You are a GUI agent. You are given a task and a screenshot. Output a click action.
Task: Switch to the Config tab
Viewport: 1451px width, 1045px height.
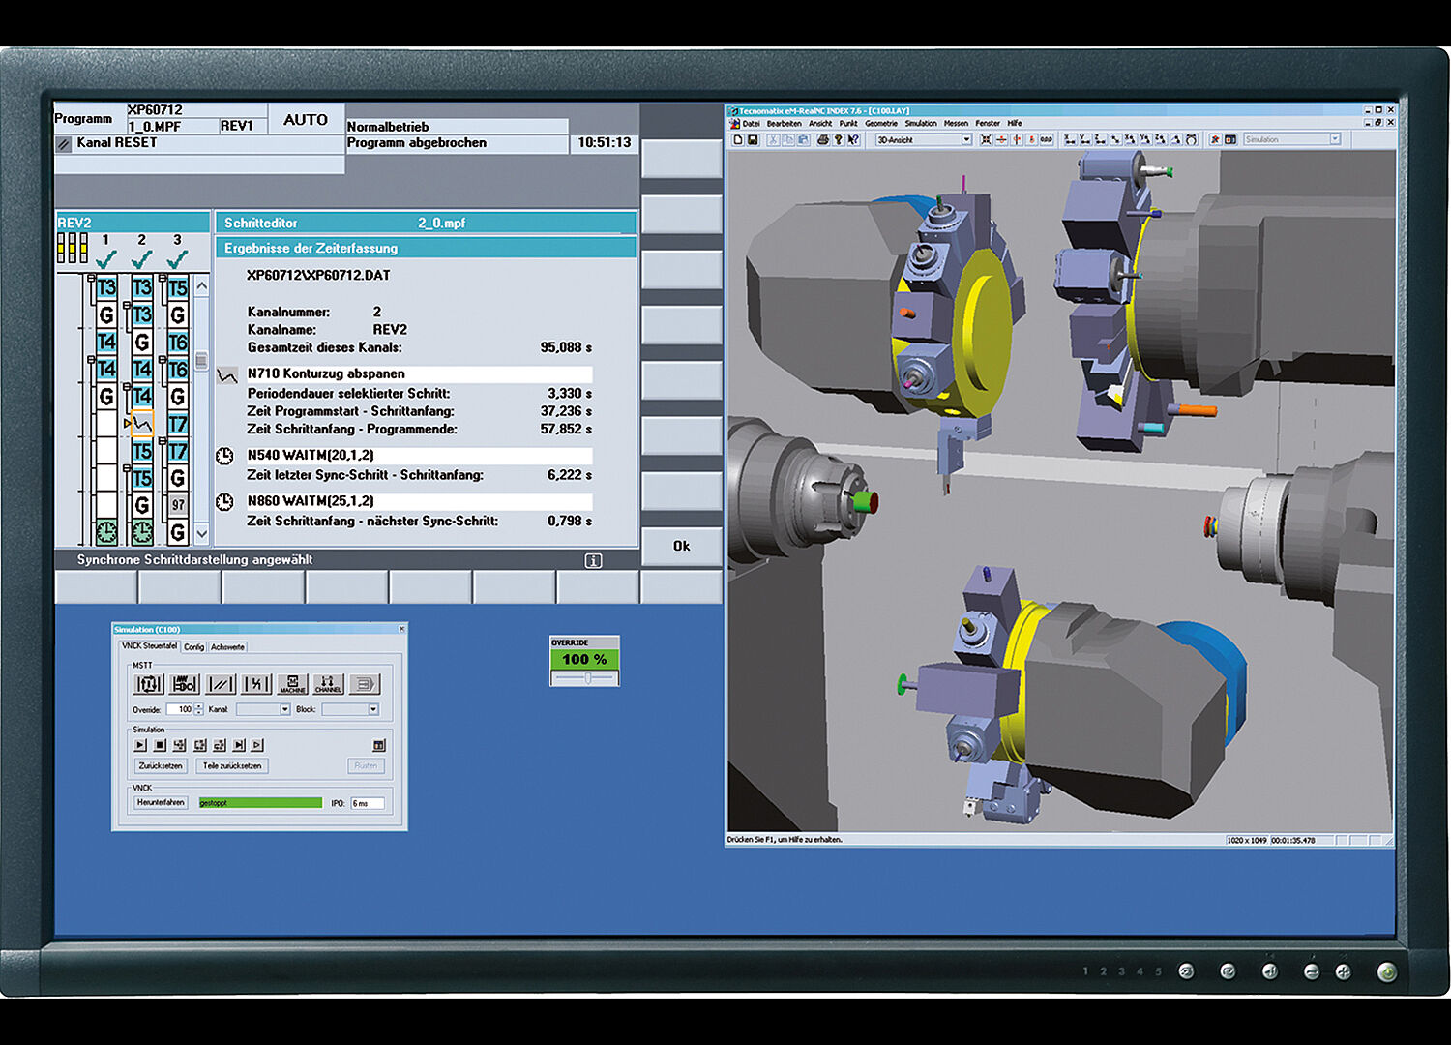[x=194, y=647]
